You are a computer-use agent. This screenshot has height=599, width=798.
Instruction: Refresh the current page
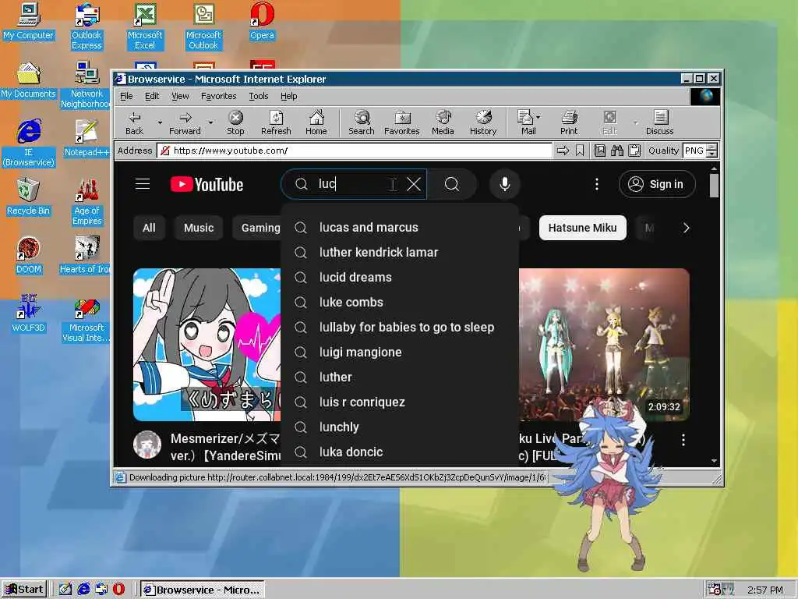coord(276,122)
